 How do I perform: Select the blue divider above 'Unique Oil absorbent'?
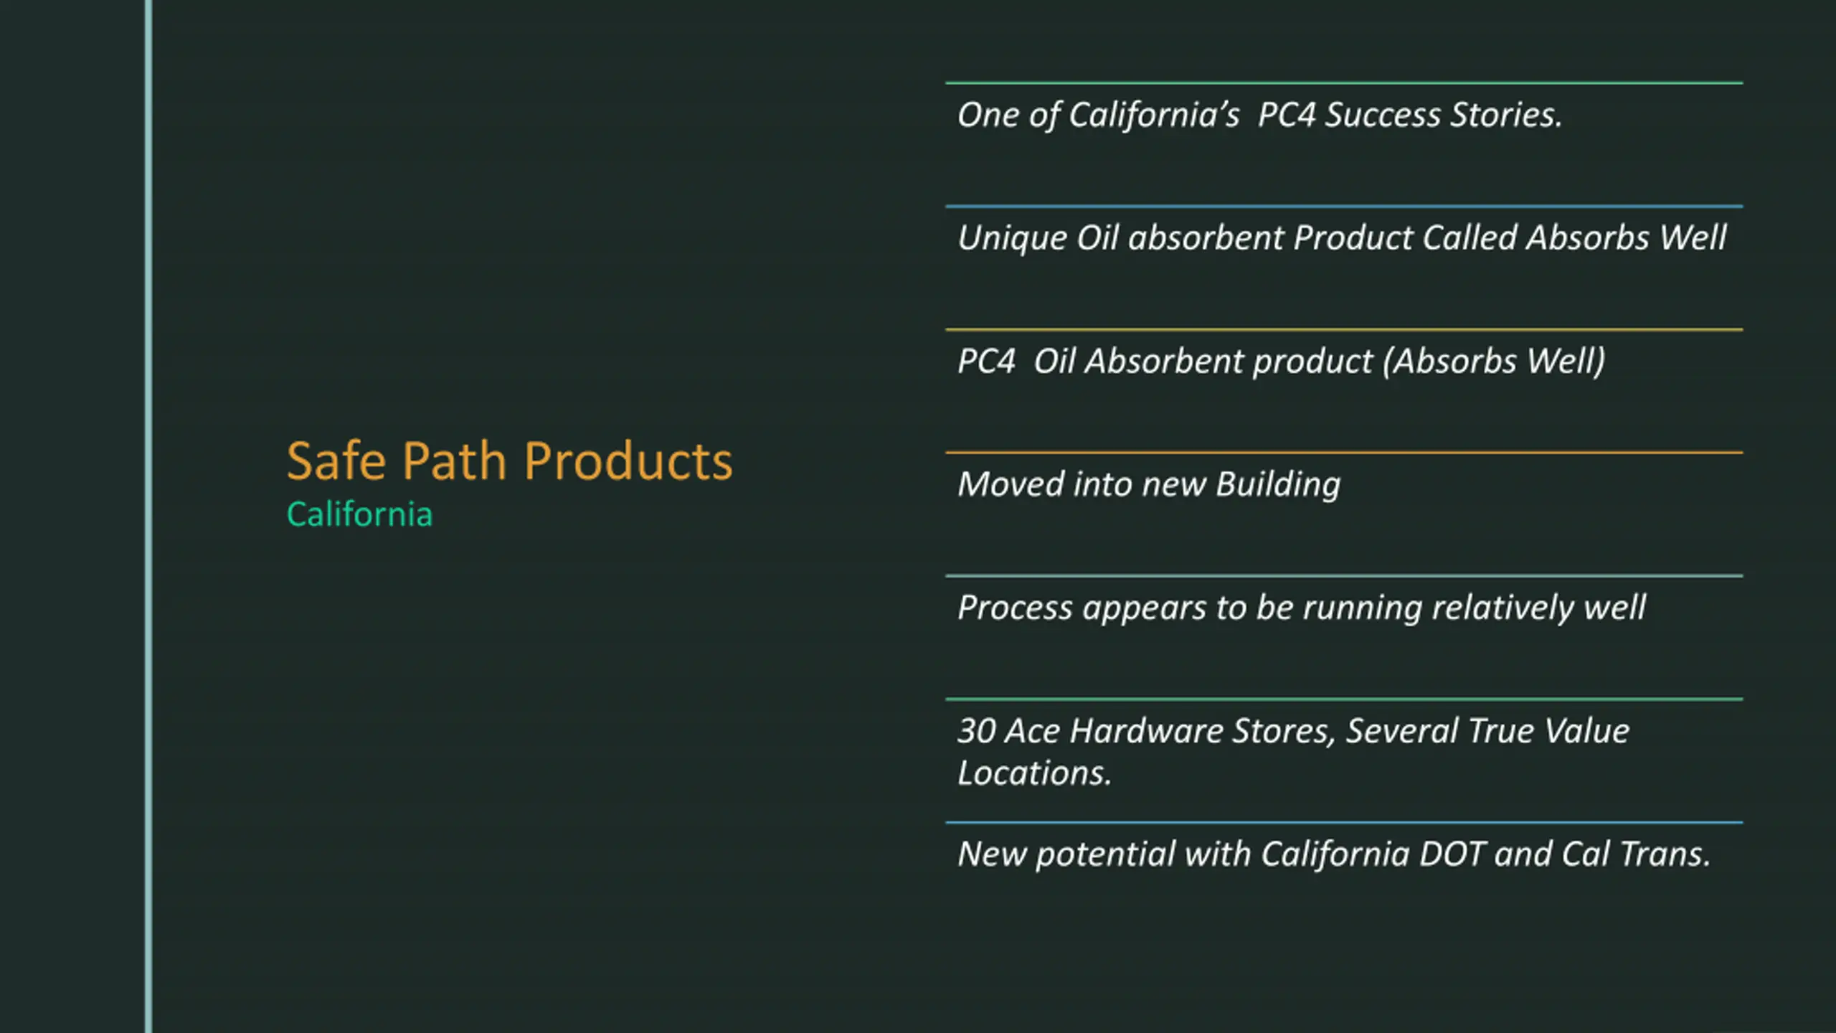1344,207
